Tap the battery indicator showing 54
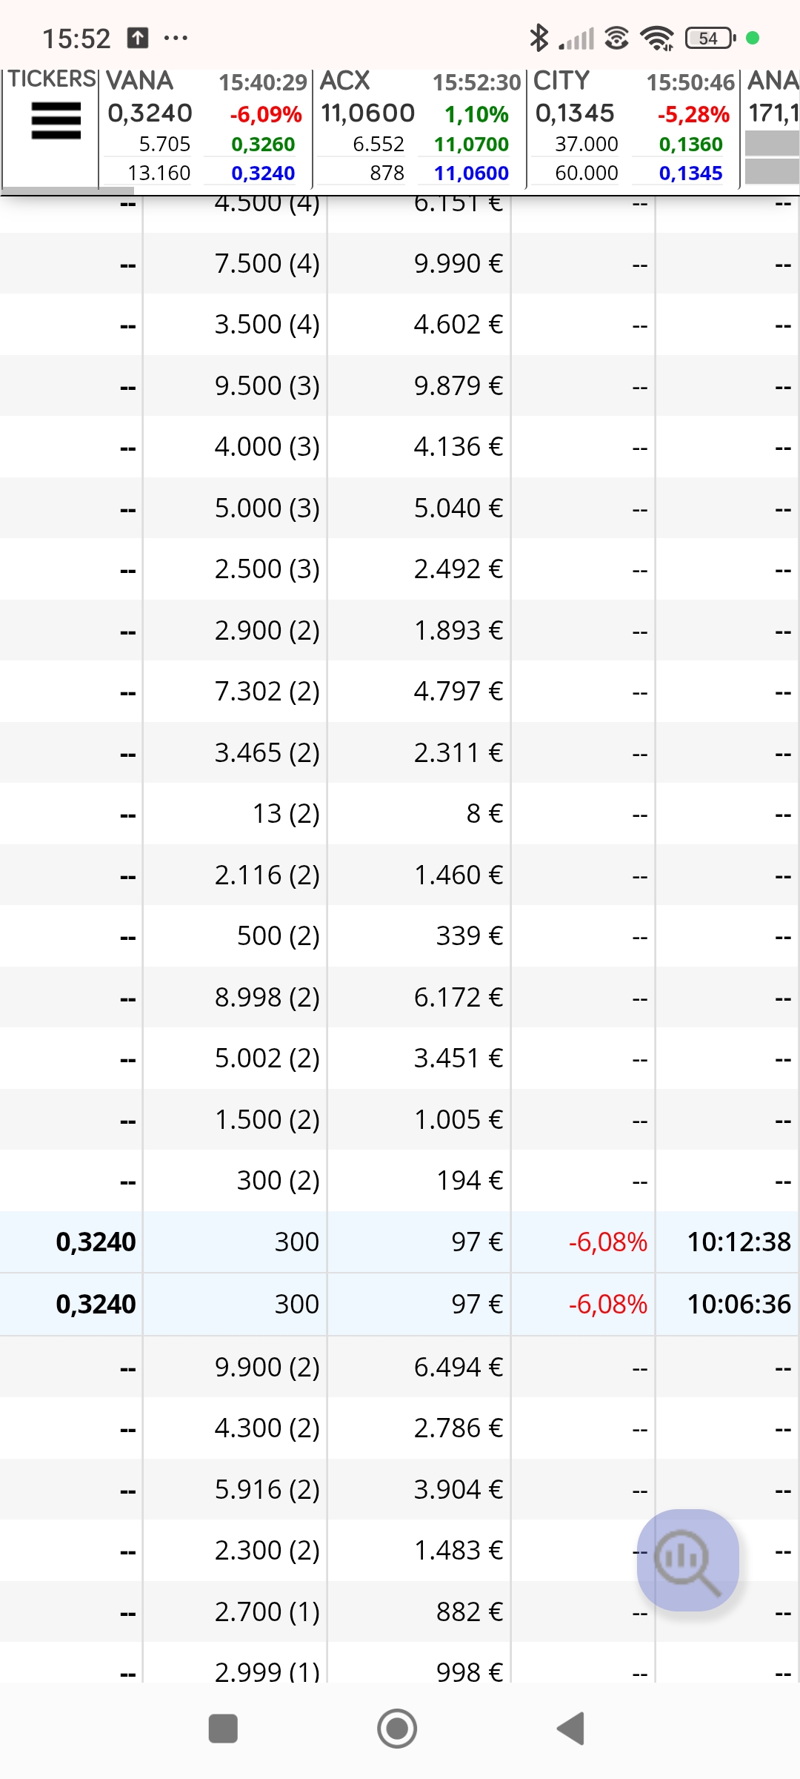This screenshot has width=800, height=1779. [710, 38]
